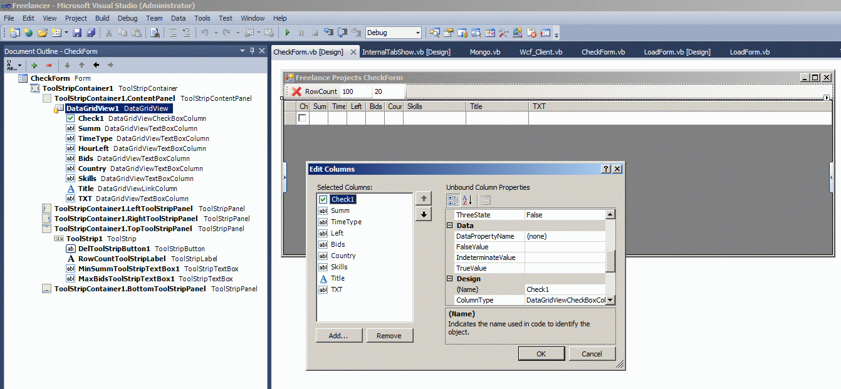Open the Team menu
The image size is (841, 389).
coord(154,18)
